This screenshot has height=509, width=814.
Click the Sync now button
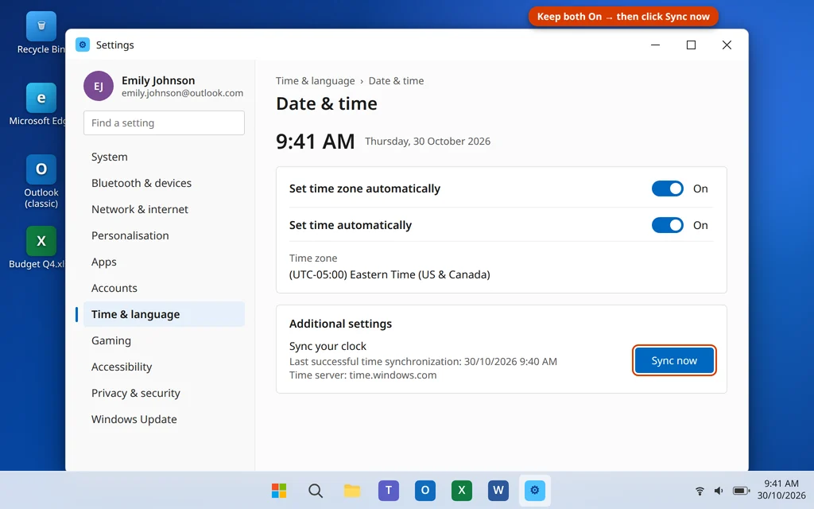(x=674, y=360)
